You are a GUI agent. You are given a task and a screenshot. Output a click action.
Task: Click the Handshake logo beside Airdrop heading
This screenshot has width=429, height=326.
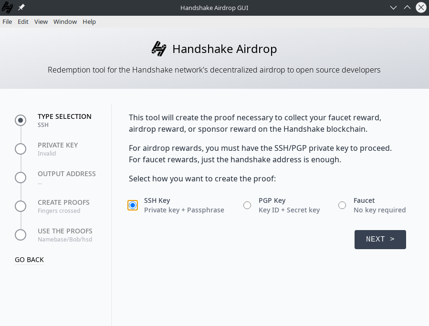click(159, 49)
